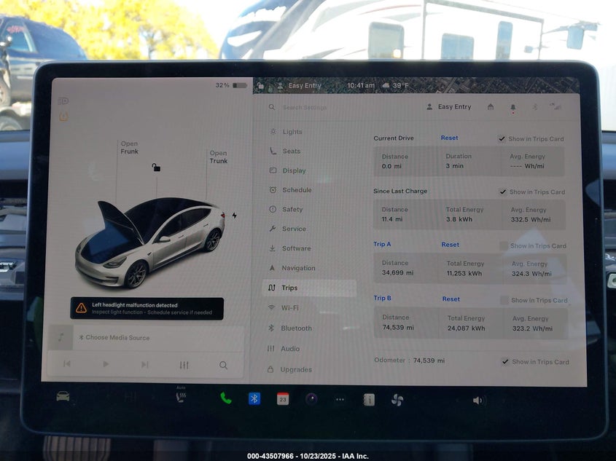Uncheck Current Drive Show in Trips Card
The image size is (616, 461).
502,138
